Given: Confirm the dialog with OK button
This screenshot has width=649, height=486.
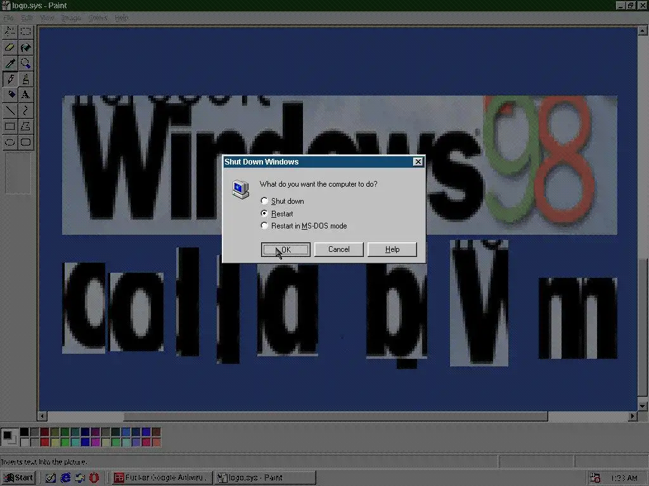Looking at the screenshot, I should 286,249.
